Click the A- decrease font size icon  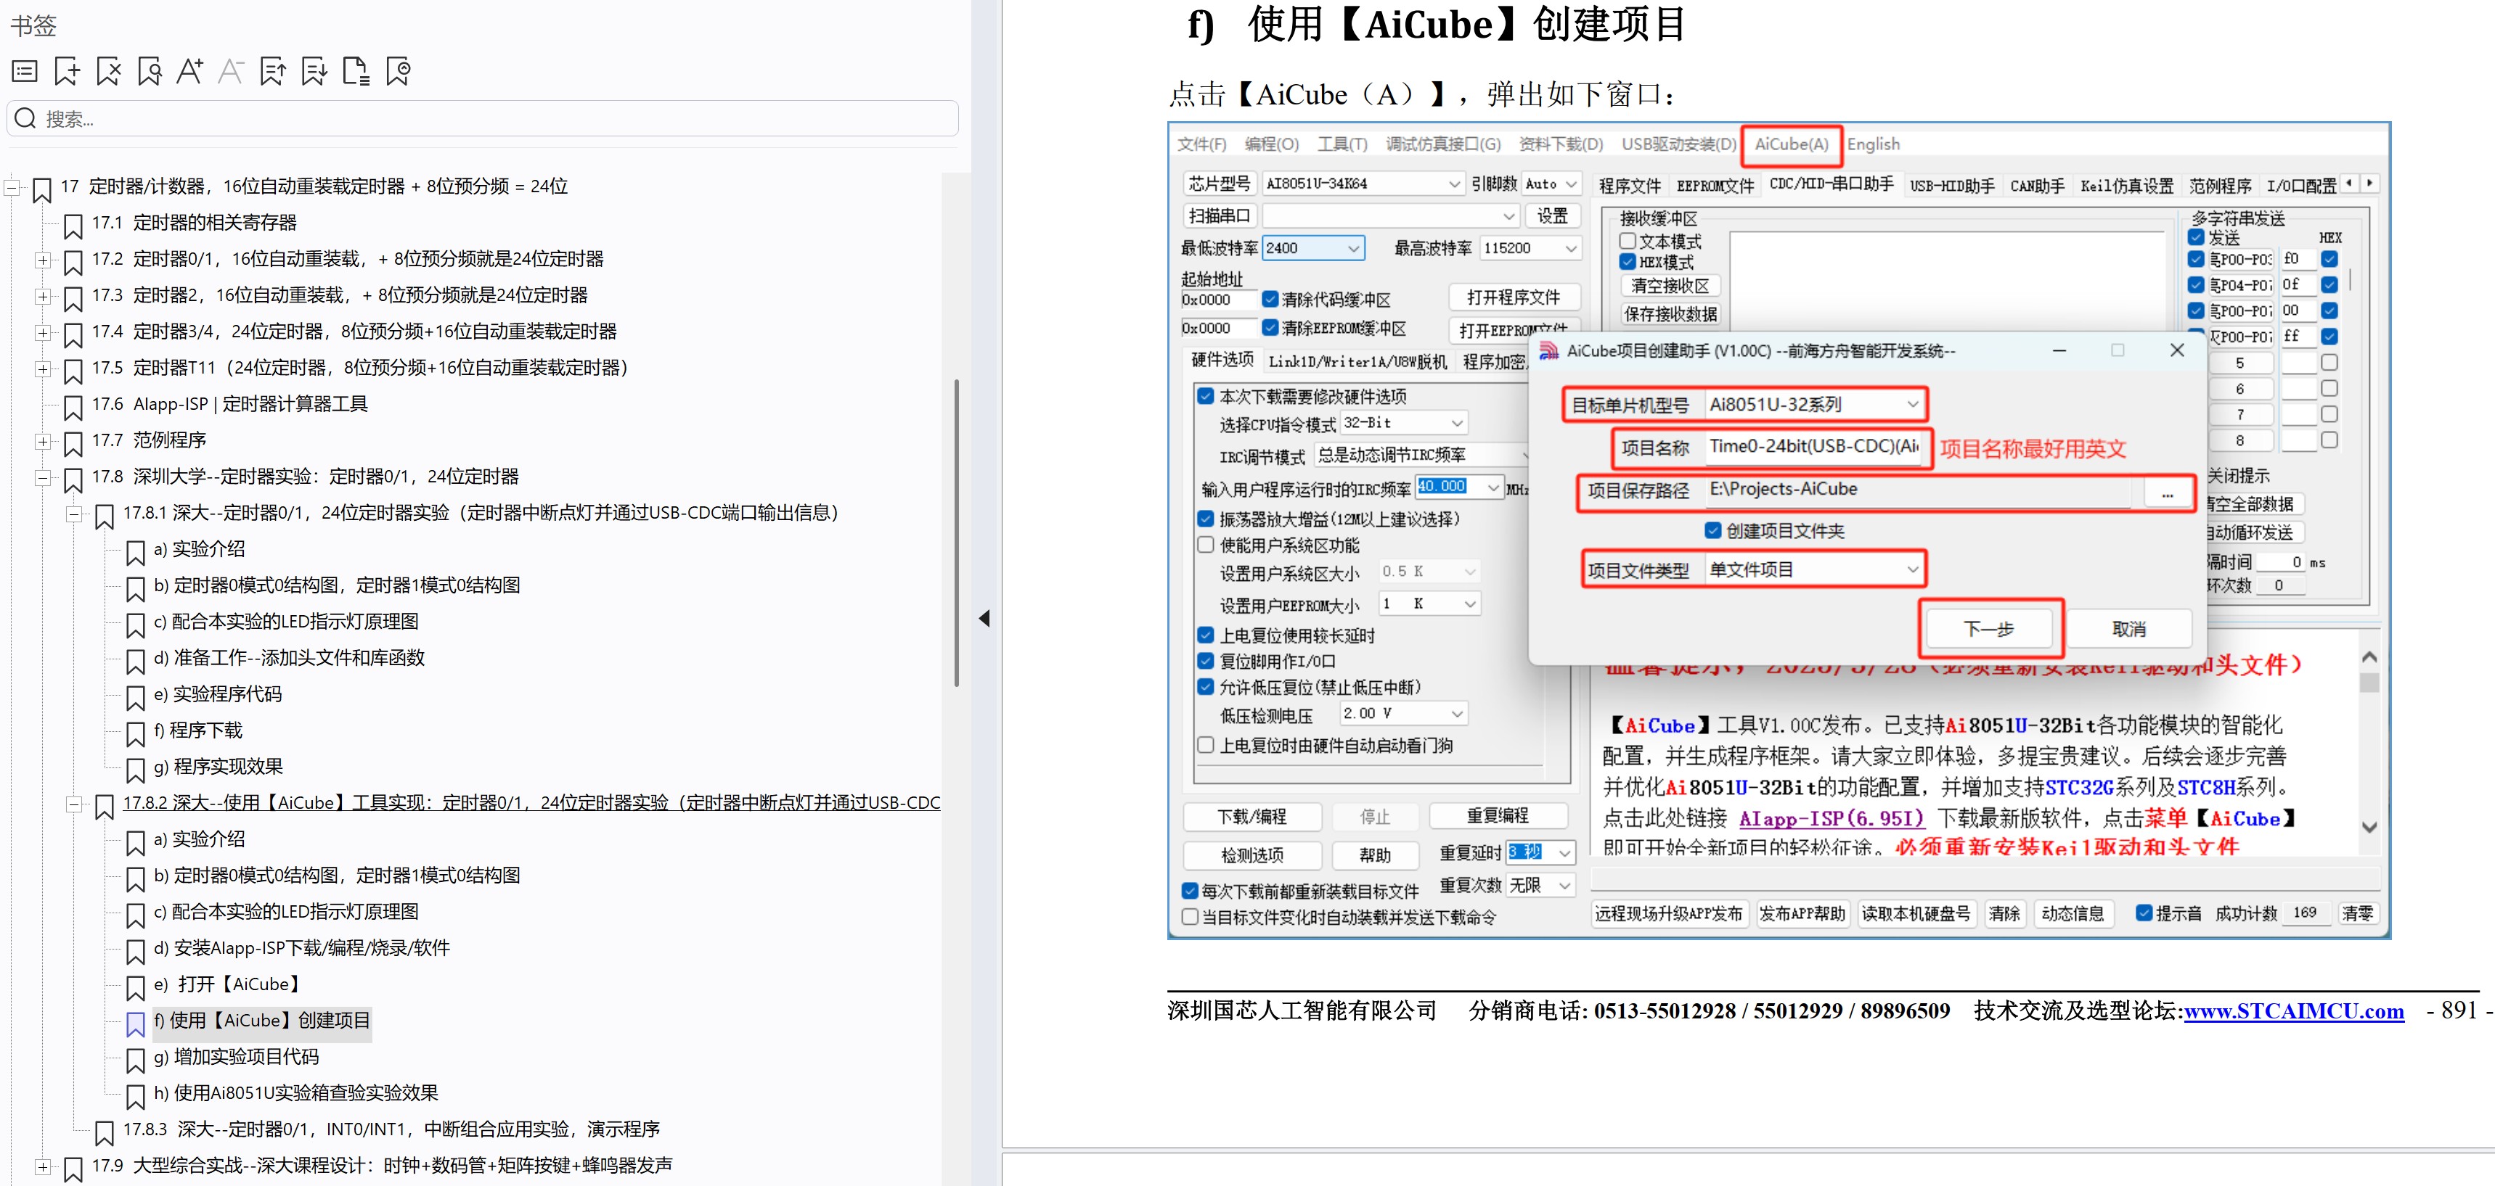[231, 70]
